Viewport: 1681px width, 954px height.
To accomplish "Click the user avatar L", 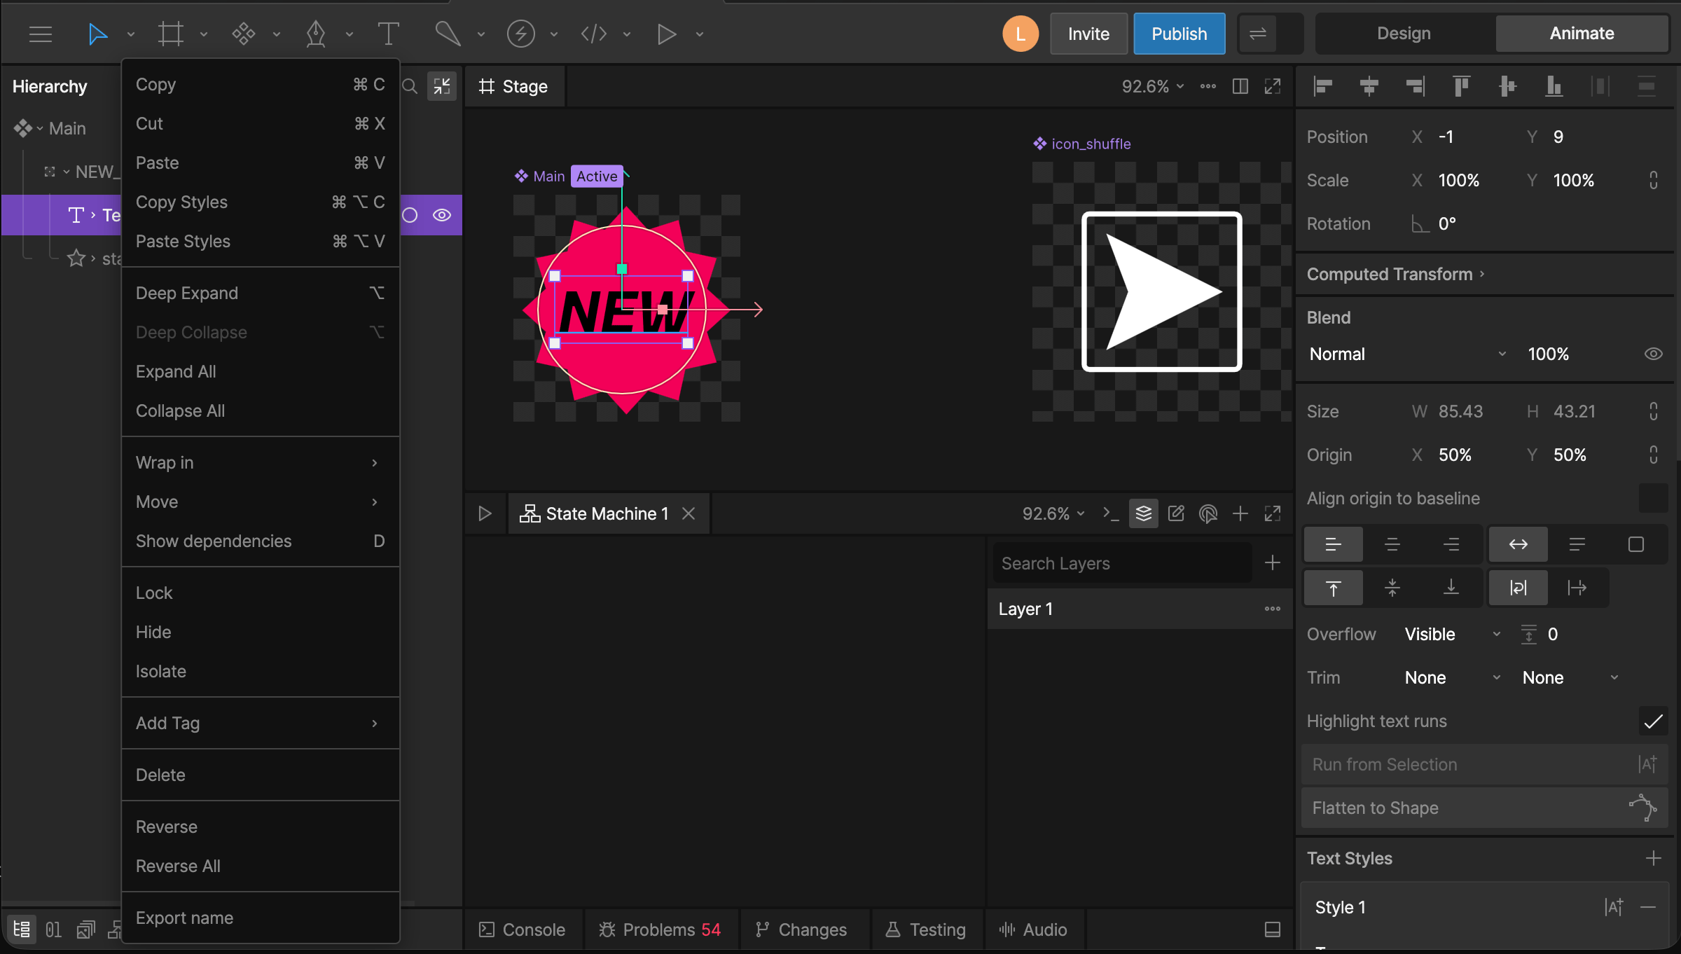I will 1021,34.
